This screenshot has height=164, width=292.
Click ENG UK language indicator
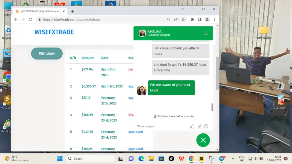tap(242, 159)
